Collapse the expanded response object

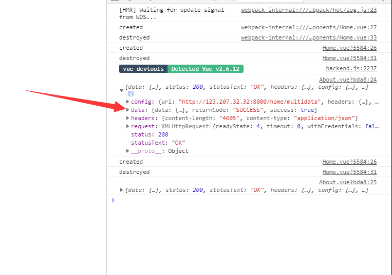[121, 91]
